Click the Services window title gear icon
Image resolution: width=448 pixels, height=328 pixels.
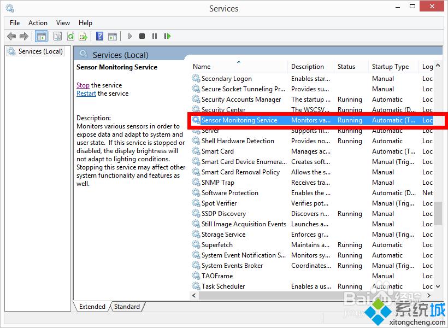(x=10, y=8)
